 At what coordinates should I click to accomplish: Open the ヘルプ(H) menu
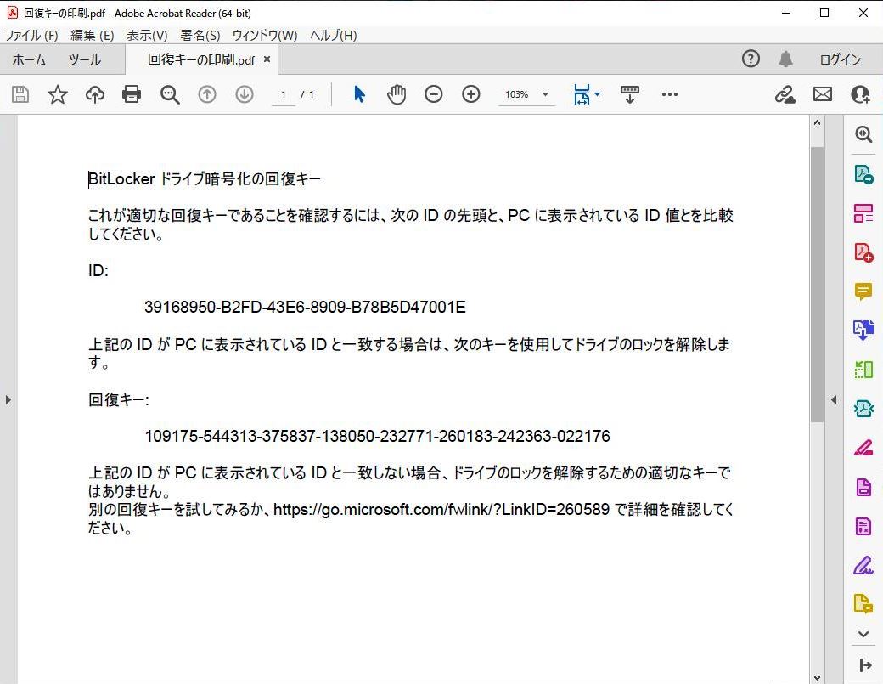[x=334, y=36]
